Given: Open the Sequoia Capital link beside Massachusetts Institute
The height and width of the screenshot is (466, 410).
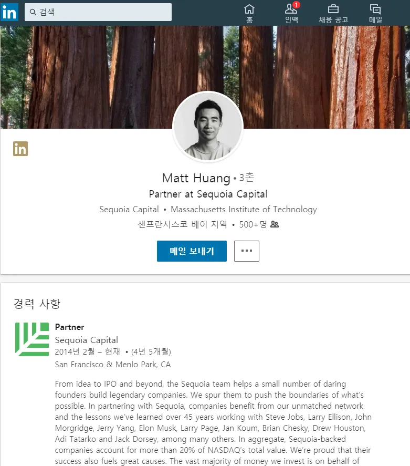Looking at the screenshot, I should 129,209.
